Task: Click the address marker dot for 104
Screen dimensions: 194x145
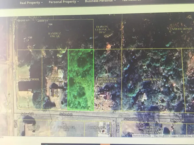Action: tap(48, 27)
